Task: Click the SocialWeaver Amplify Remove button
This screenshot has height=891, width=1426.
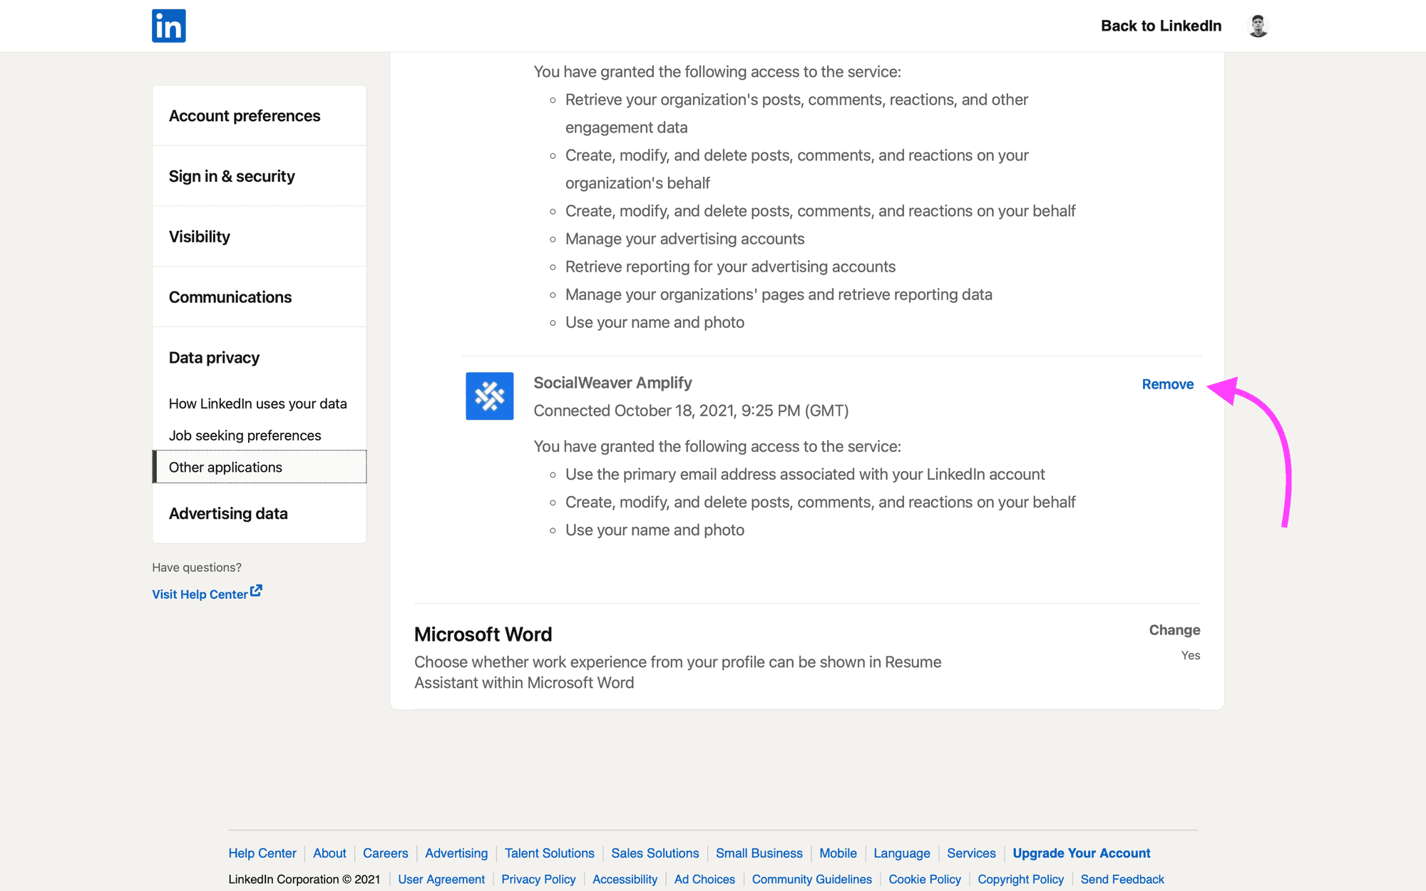Action: tap(1167, 383)
